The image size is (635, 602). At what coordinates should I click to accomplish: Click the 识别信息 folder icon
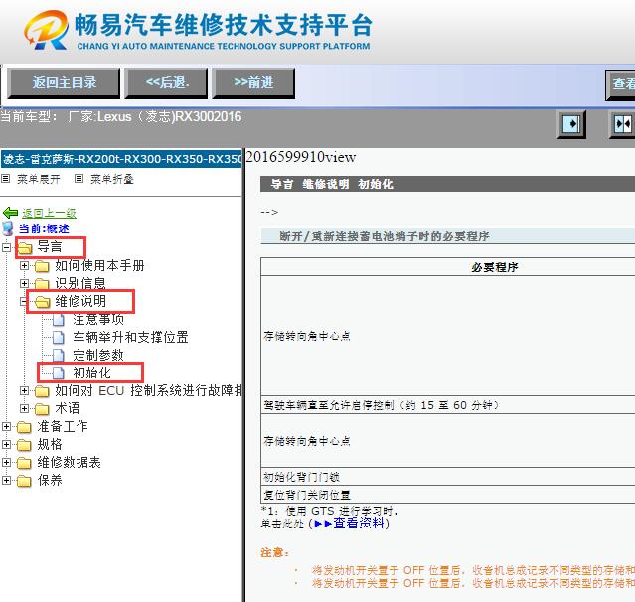pos(42,283)
